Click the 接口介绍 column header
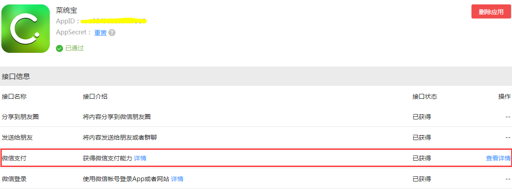Screen dimensions: 512x189 pyautogui.click(x=95, y=96)
